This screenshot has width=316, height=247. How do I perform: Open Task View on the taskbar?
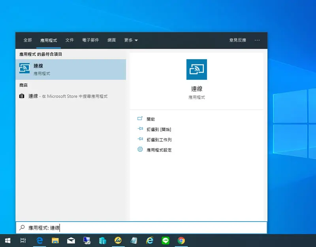23,240
